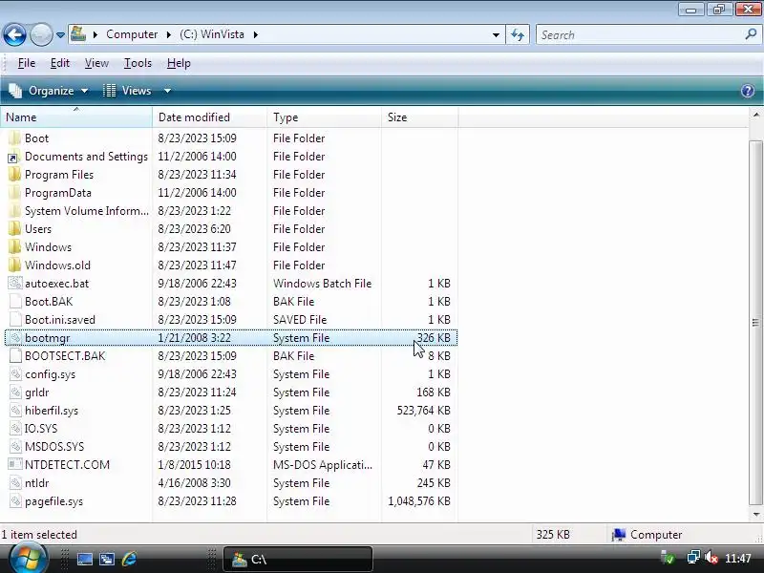Select the Documents and Settings shortcut icon

coord(14,157)
